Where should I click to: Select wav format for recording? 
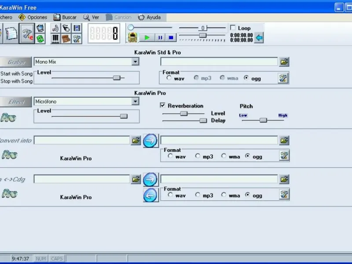coord(169,78)
